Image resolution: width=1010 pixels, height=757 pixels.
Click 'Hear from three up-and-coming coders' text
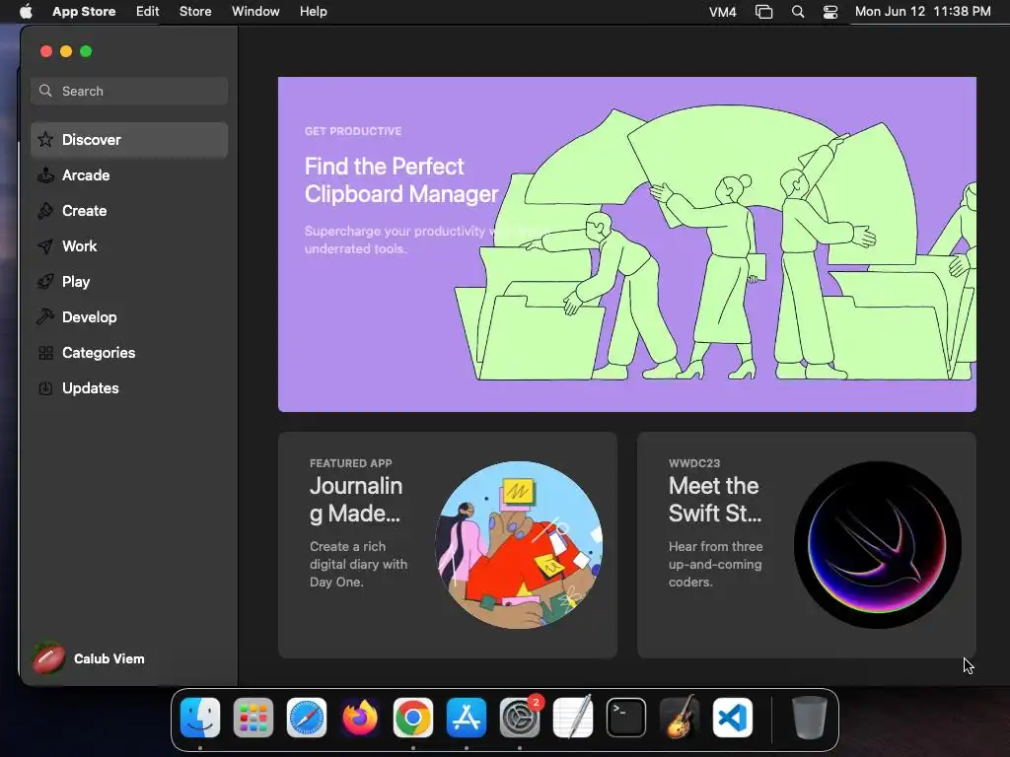(x=716, y=564)
